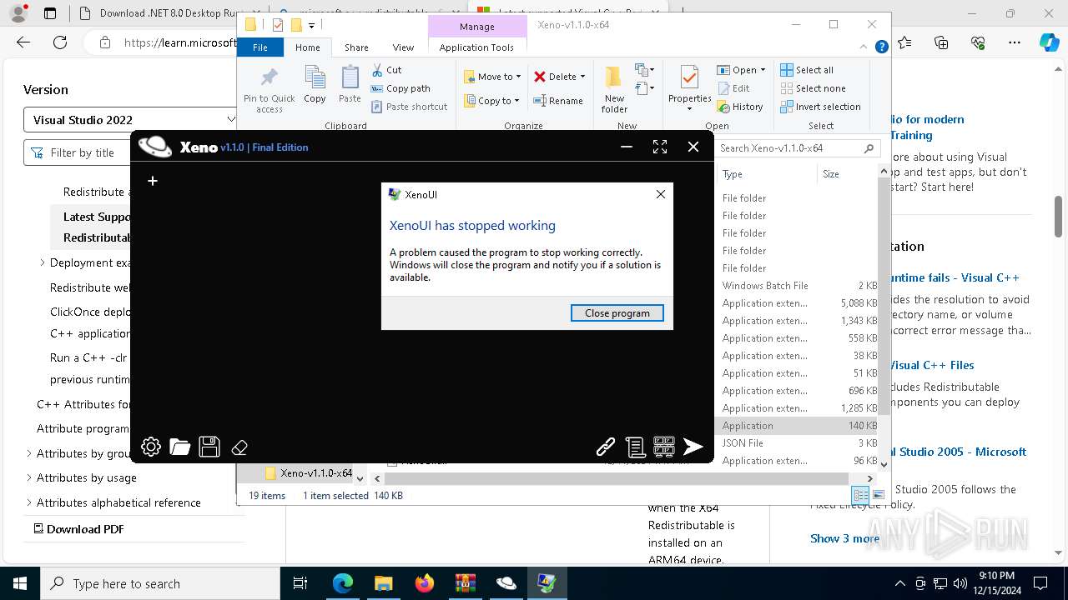This screenshot has width=1068, height=600.
Task: Open Xeno settings gear icon
Action: tap(151, 447)
